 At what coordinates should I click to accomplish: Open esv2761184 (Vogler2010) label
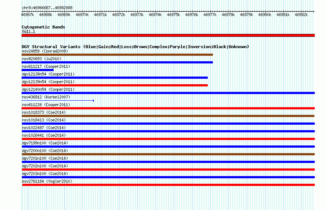point(47,181)
